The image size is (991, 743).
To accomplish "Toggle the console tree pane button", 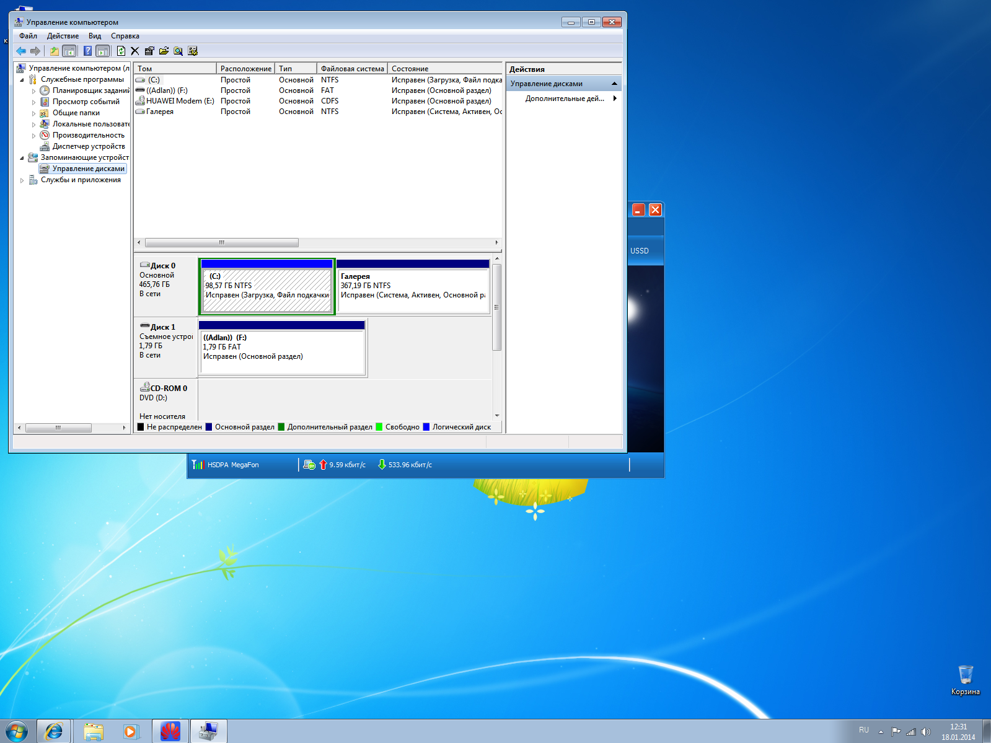I will point(69,51).
